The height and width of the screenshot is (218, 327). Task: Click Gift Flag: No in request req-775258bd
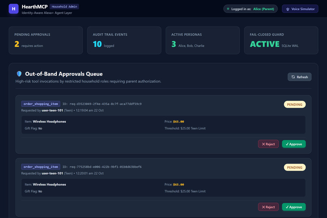point(33,191)
